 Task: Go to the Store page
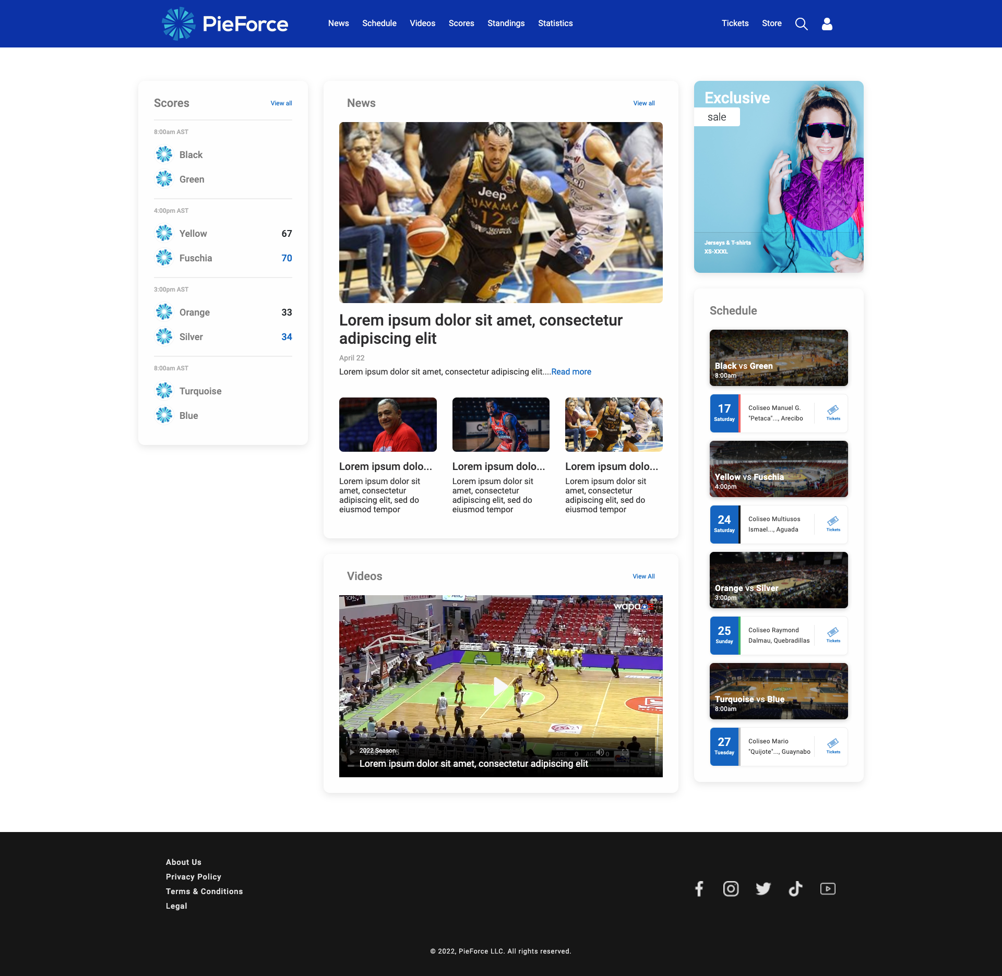point(771,23)
